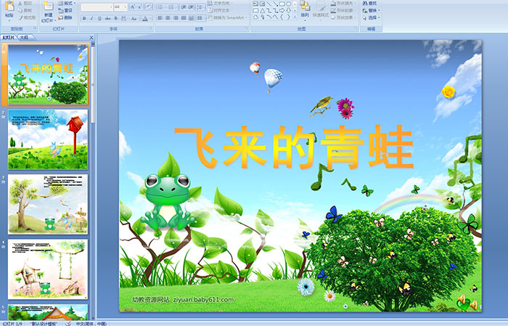Open font group dialog launcher

pos(151,28)
